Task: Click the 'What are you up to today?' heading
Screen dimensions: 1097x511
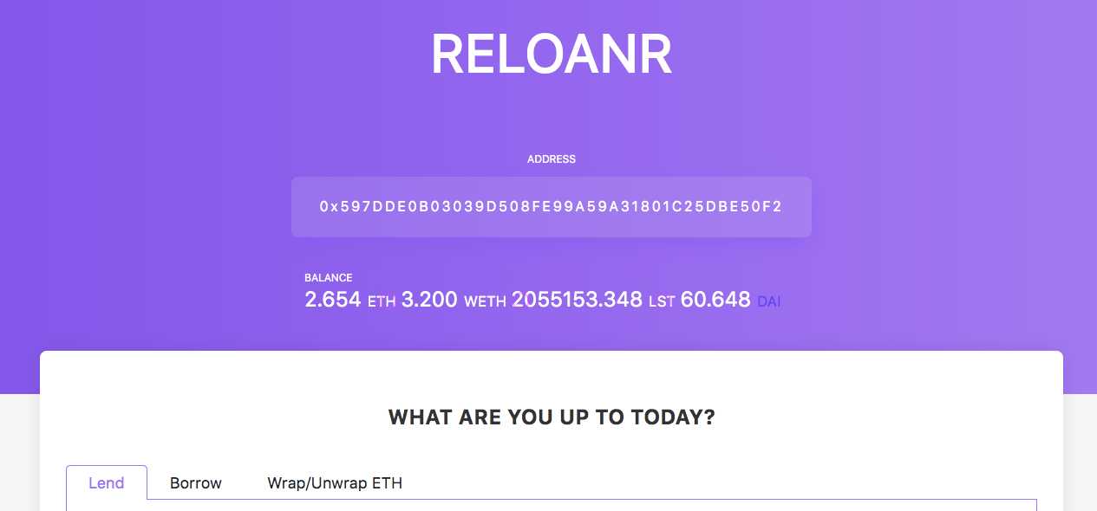Action: coord(552,417)
